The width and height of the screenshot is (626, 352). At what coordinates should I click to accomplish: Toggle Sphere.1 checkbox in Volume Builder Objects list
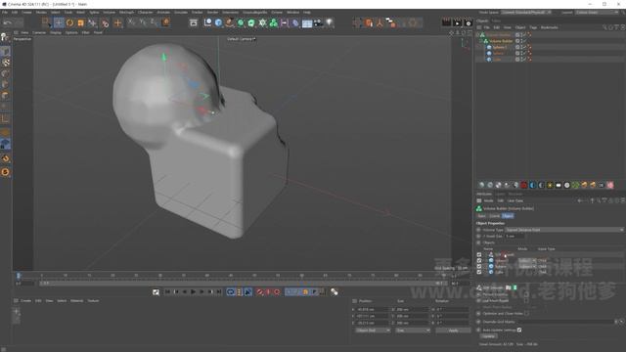(x=479, y=260)
